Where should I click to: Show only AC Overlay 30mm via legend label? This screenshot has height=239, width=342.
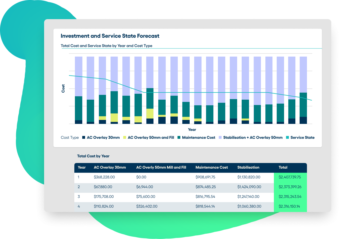click(x=104, y=137)
